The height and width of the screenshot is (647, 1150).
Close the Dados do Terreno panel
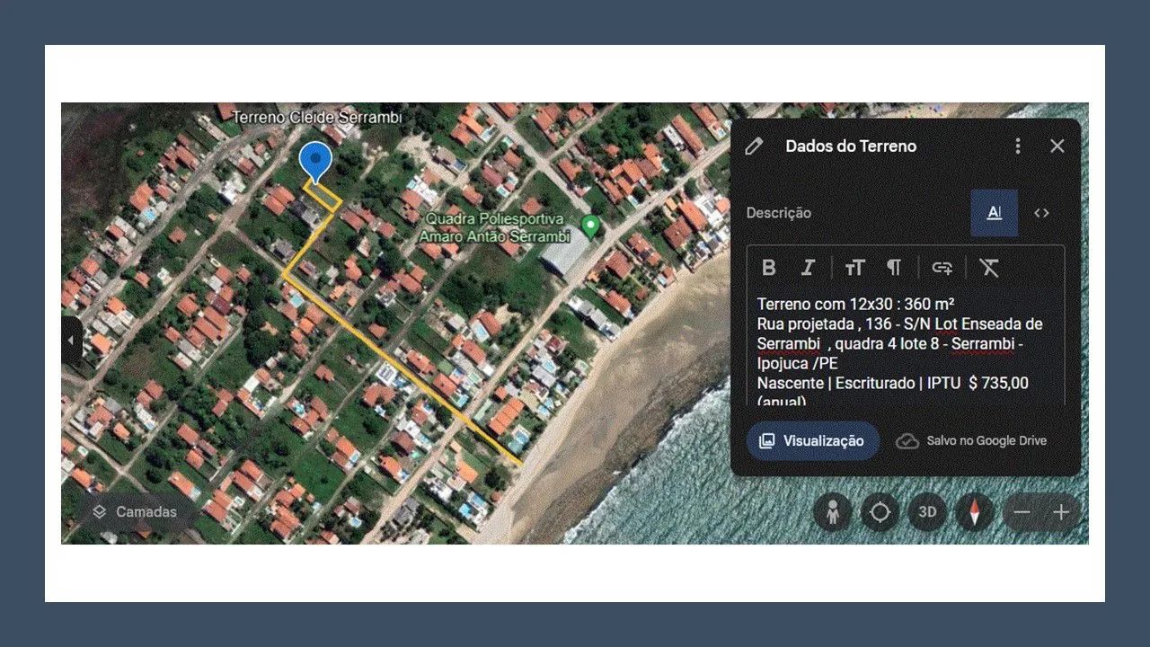click(1057, 146)
